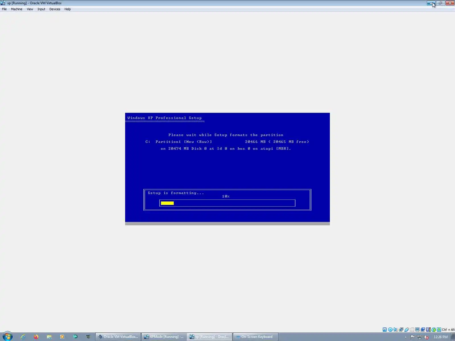Image resolution: width=455 pixels, height=341 pixels.
Task: Launch Firefox from the taskbar
Action: (x=36, y=337)
